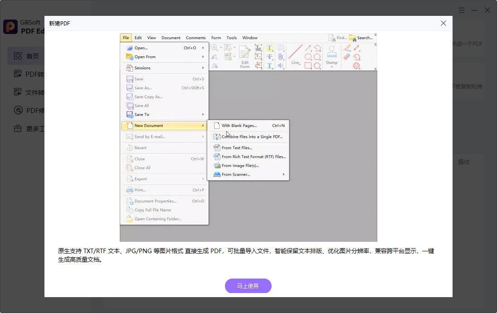Click the zoom magnifier tool icon
Viewport: 497px width, 313px height.
[214, 48]
